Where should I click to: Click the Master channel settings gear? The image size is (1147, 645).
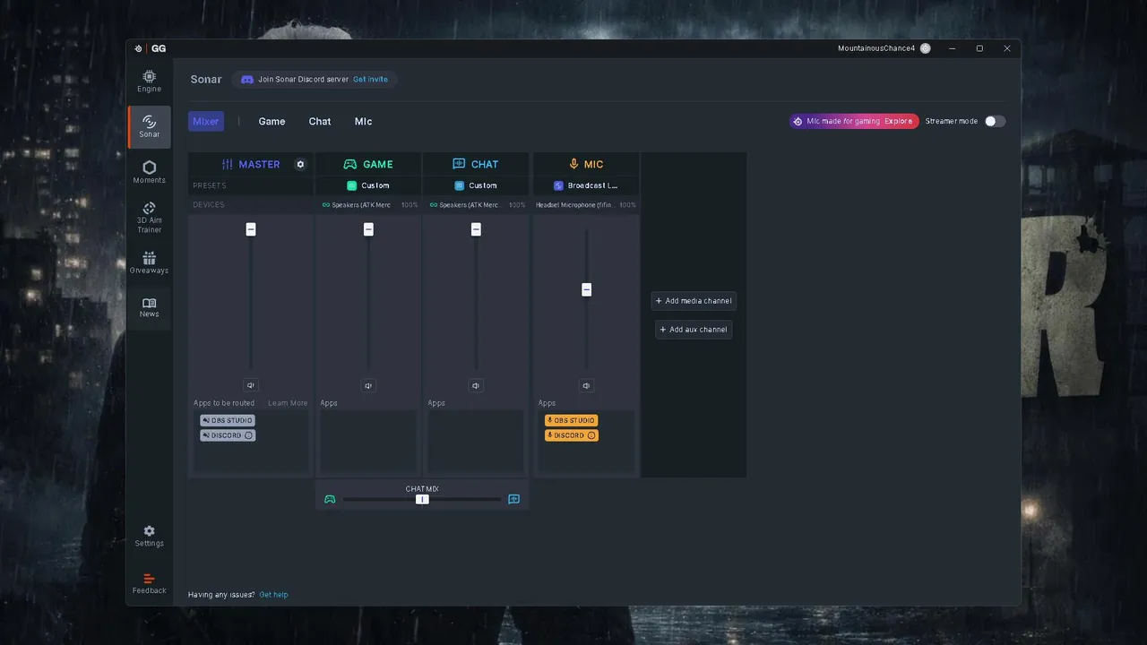(300, 164)
